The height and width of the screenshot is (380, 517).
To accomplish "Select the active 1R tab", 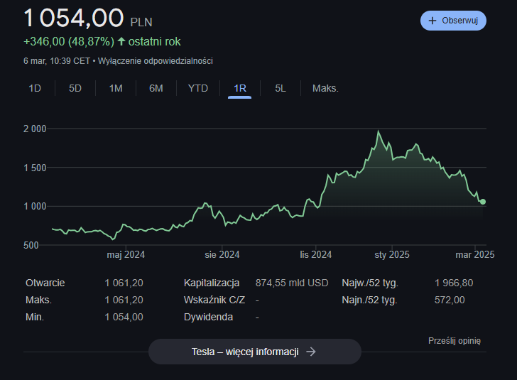I will (x=240, y=88).
